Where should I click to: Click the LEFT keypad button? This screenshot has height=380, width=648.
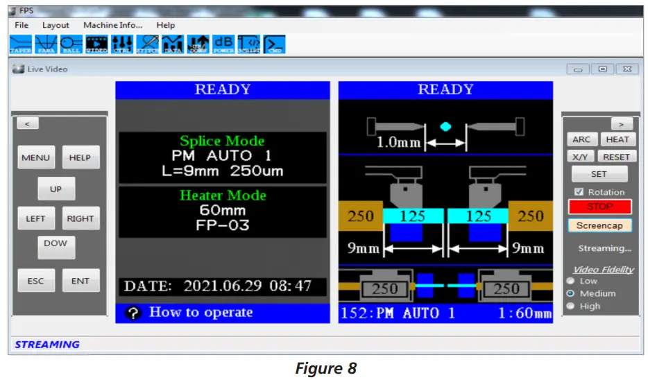(36, 218)
